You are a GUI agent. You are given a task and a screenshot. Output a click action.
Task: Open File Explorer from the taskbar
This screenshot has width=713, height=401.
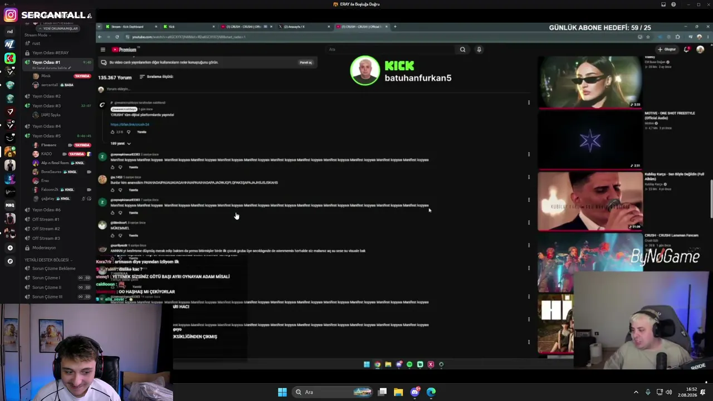398,392
